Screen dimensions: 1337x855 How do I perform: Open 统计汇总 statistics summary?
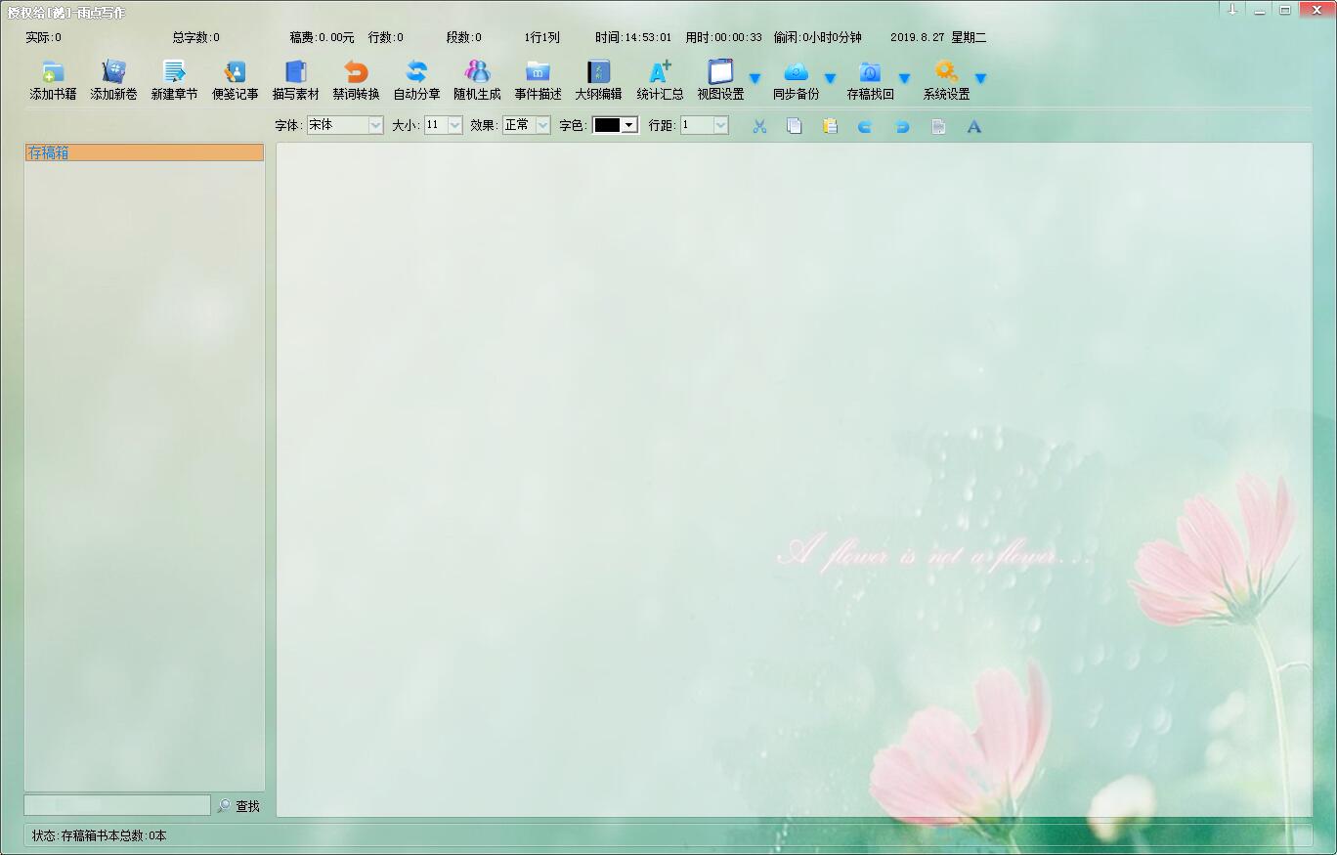point(660,73)
